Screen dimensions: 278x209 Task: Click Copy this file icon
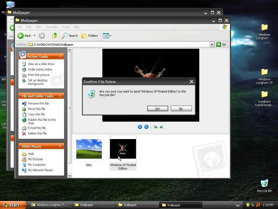click(24, 115)
